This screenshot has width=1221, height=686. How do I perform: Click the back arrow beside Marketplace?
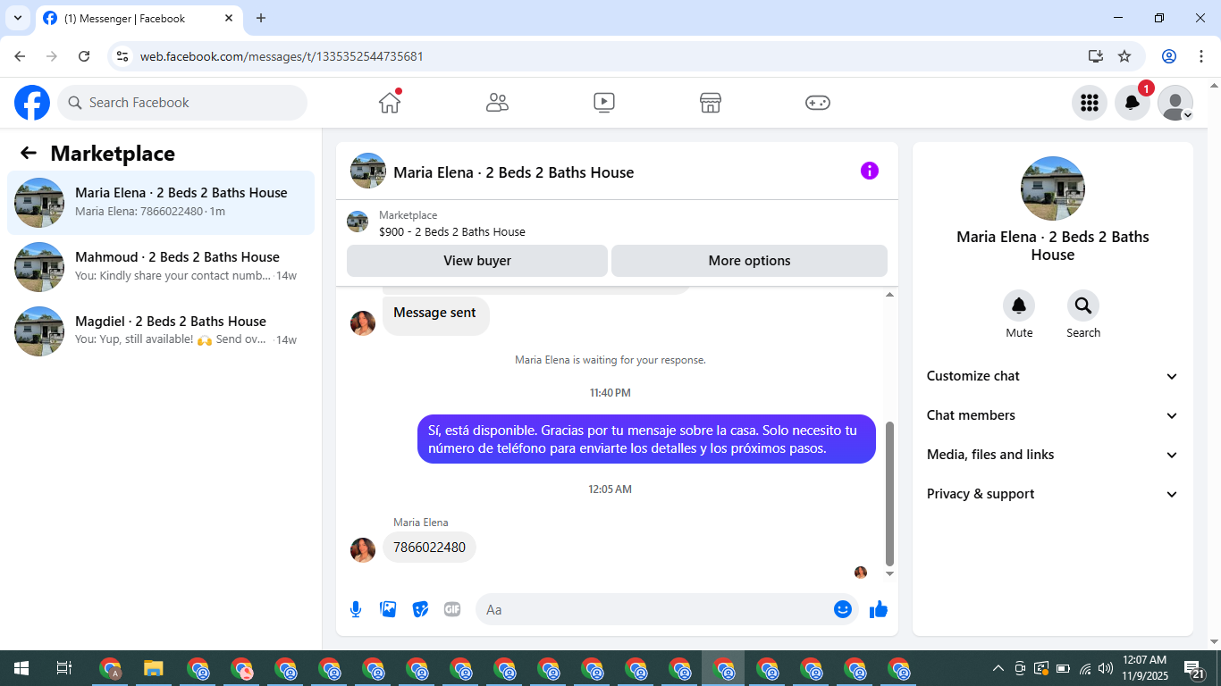point(29,153)
